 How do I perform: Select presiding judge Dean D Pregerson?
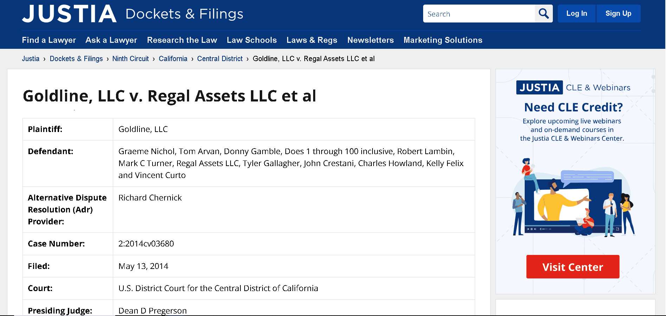tap(153, 311)
